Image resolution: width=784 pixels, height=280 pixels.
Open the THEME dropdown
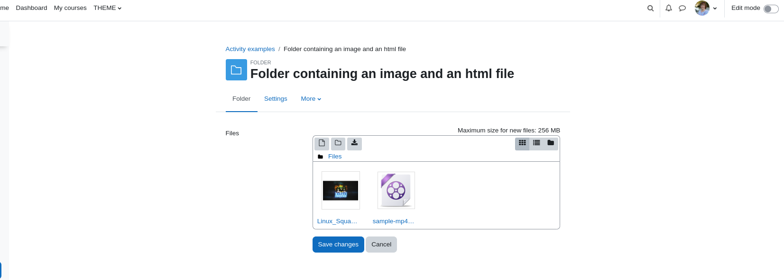click(107, 8)
